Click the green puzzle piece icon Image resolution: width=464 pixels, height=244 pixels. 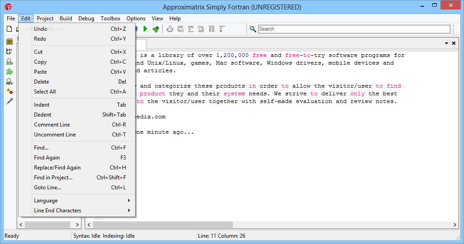click(x=10, y=71)
